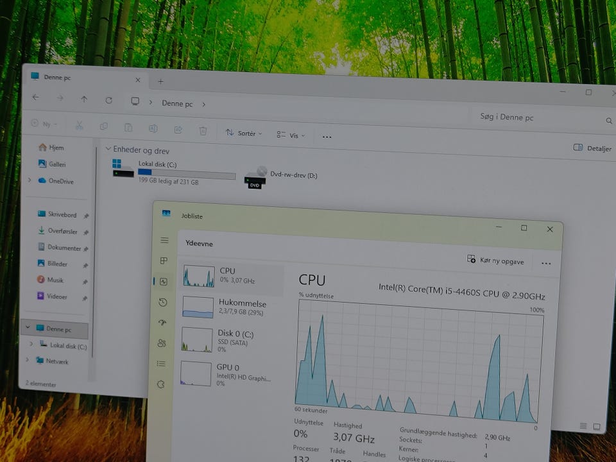This screenshot has width=616, height=462.
Task: Open Explorer's more options ellipsis
Action: [327, 137]
